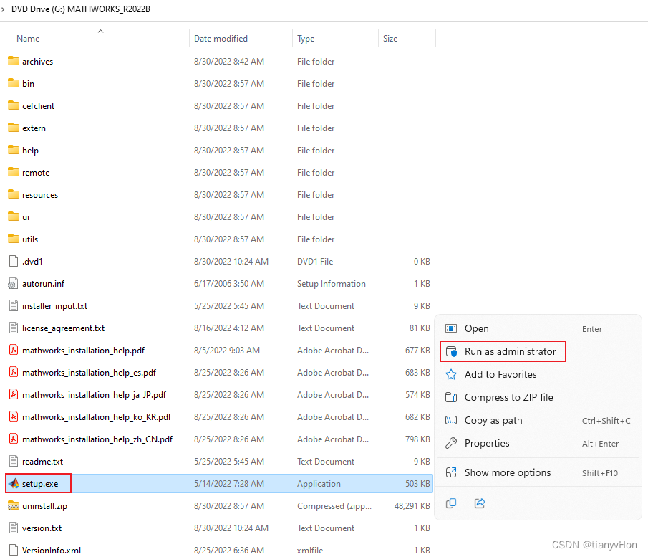Click the share icon at context menu bottom
Screen dimensions: 648x557
(x=480, y=503)
